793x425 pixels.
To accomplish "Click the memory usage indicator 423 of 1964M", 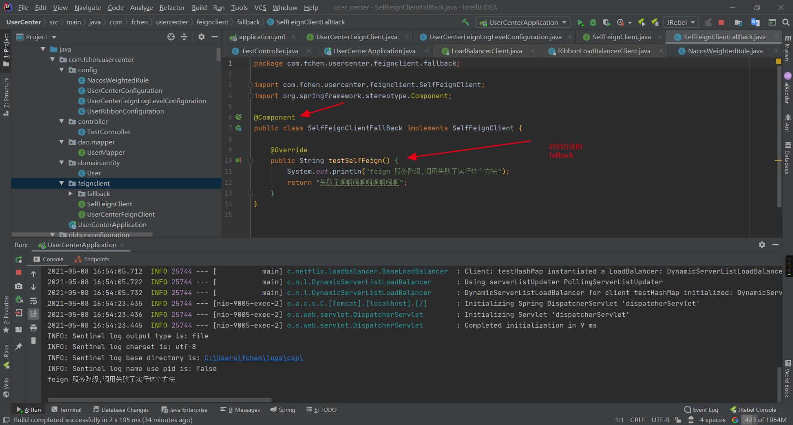I will pos(765,420).
